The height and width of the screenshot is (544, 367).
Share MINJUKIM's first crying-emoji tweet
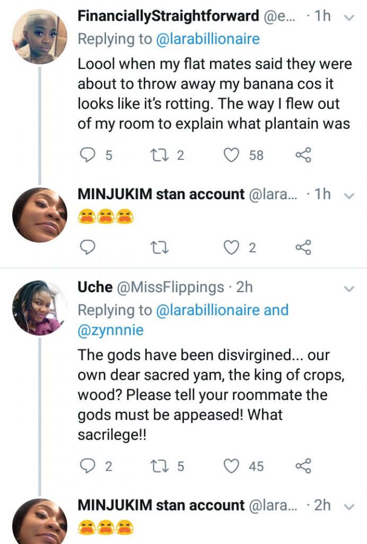[303, 247]
